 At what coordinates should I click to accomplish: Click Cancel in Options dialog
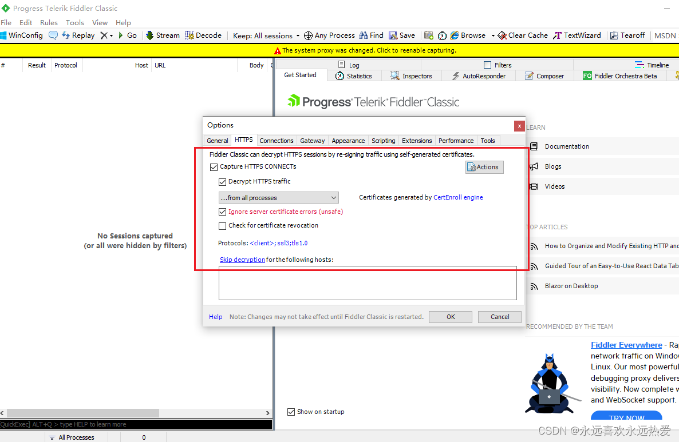(x=500, y=317)
